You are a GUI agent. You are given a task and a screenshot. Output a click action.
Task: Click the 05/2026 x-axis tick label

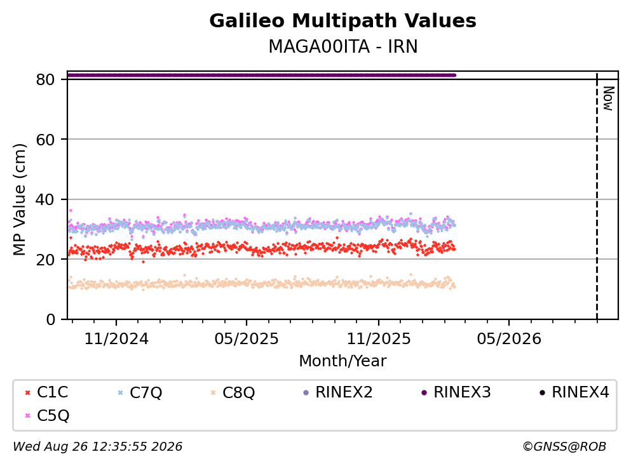click(x=509, y=339)
